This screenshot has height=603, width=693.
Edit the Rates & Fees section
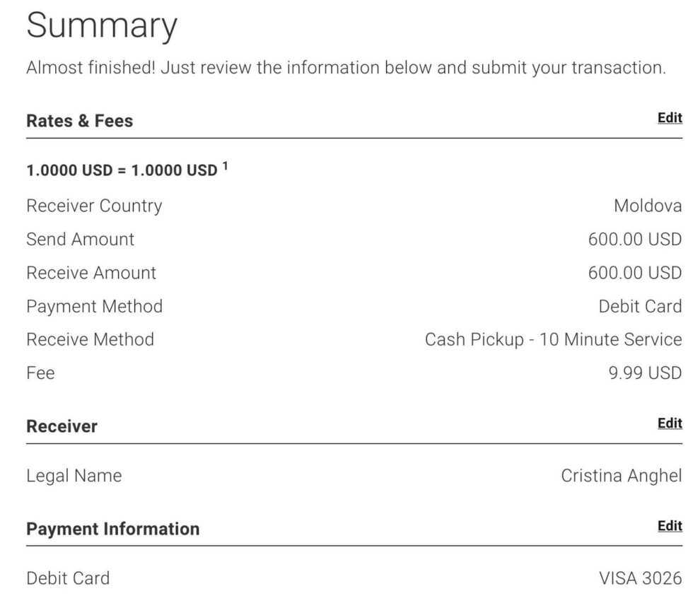point(669,118)
